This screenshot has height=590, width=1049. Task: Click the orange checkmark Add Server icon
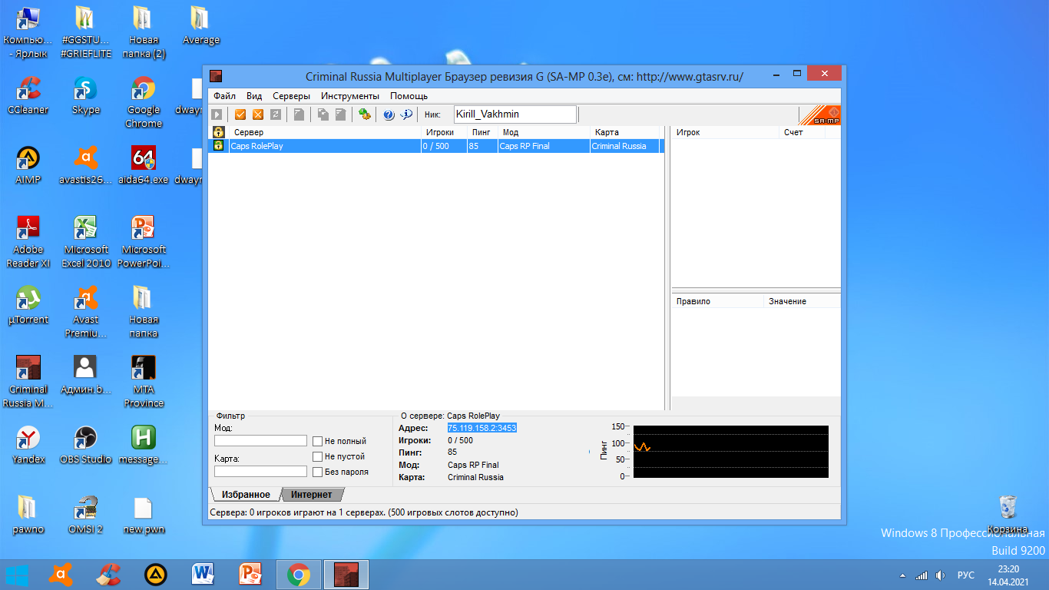(x=240, y=114)
